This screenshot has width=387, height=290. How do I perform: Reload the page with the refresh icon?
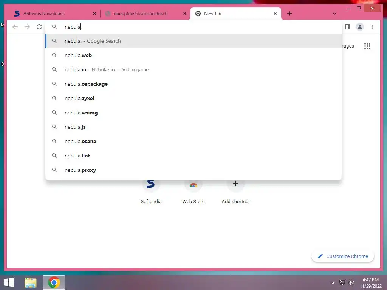(39, 27)
